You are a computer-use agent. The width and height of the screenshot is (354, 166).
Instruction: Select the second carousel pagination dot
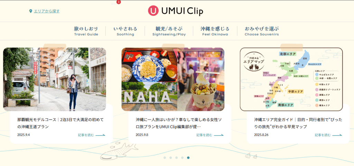171,158
